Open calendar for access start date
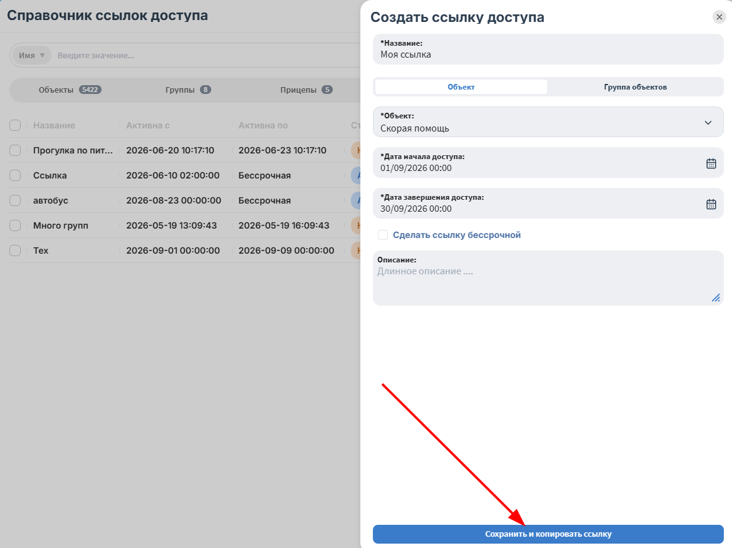Image resolution: width=732 pixels, height=548 pixels. click(711, 163)
